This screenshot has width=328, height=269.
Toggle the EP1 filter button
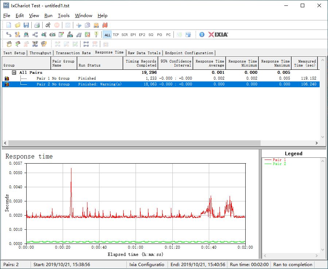133,35
